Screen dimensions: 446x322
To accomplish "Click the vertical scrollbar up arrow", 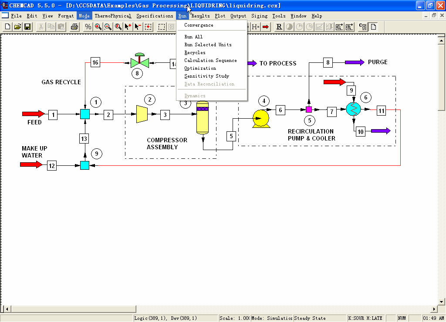I will click(x=441, y=41).
